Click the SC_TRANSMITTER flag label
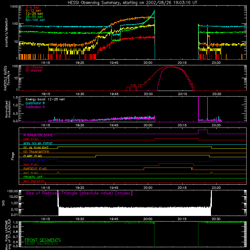 pos(36,152)
